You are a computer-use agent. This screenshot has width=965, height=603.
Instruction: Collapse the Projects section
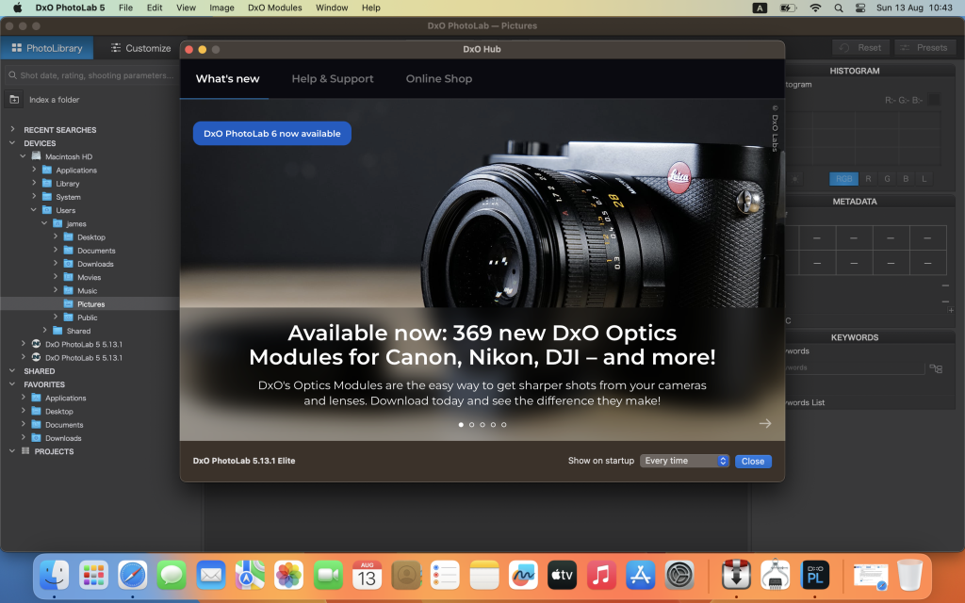point(12,451)
